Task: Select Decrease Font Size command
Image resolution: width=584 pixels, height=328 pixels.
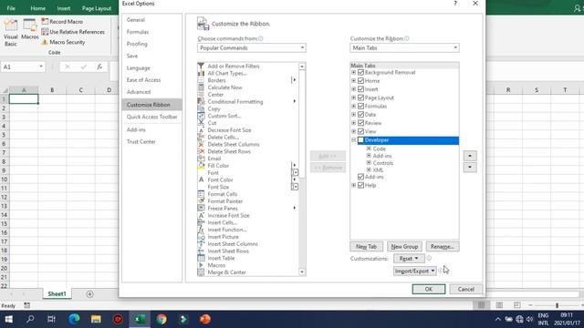Action: tap(229, 130)
